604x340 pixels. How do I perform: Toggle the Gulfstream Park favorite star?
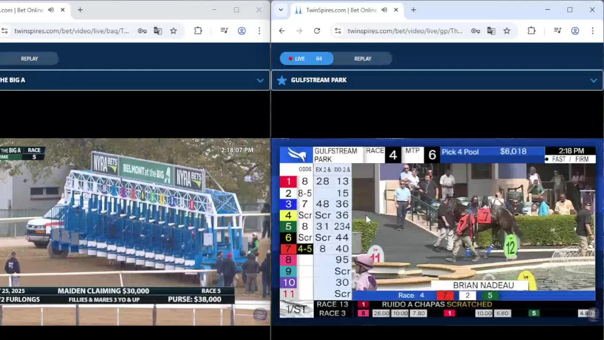[x=282, y=80]
